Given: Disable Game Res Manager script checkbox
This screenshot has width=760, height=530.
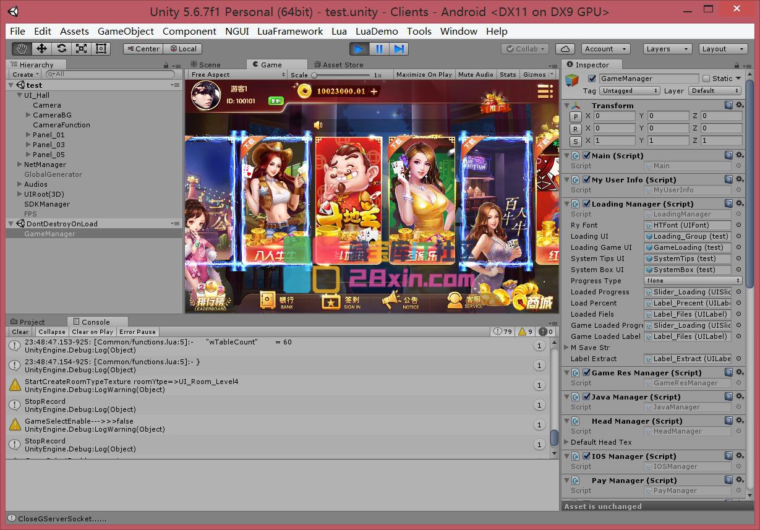Looking at the screenshot, I should point(586,373).
